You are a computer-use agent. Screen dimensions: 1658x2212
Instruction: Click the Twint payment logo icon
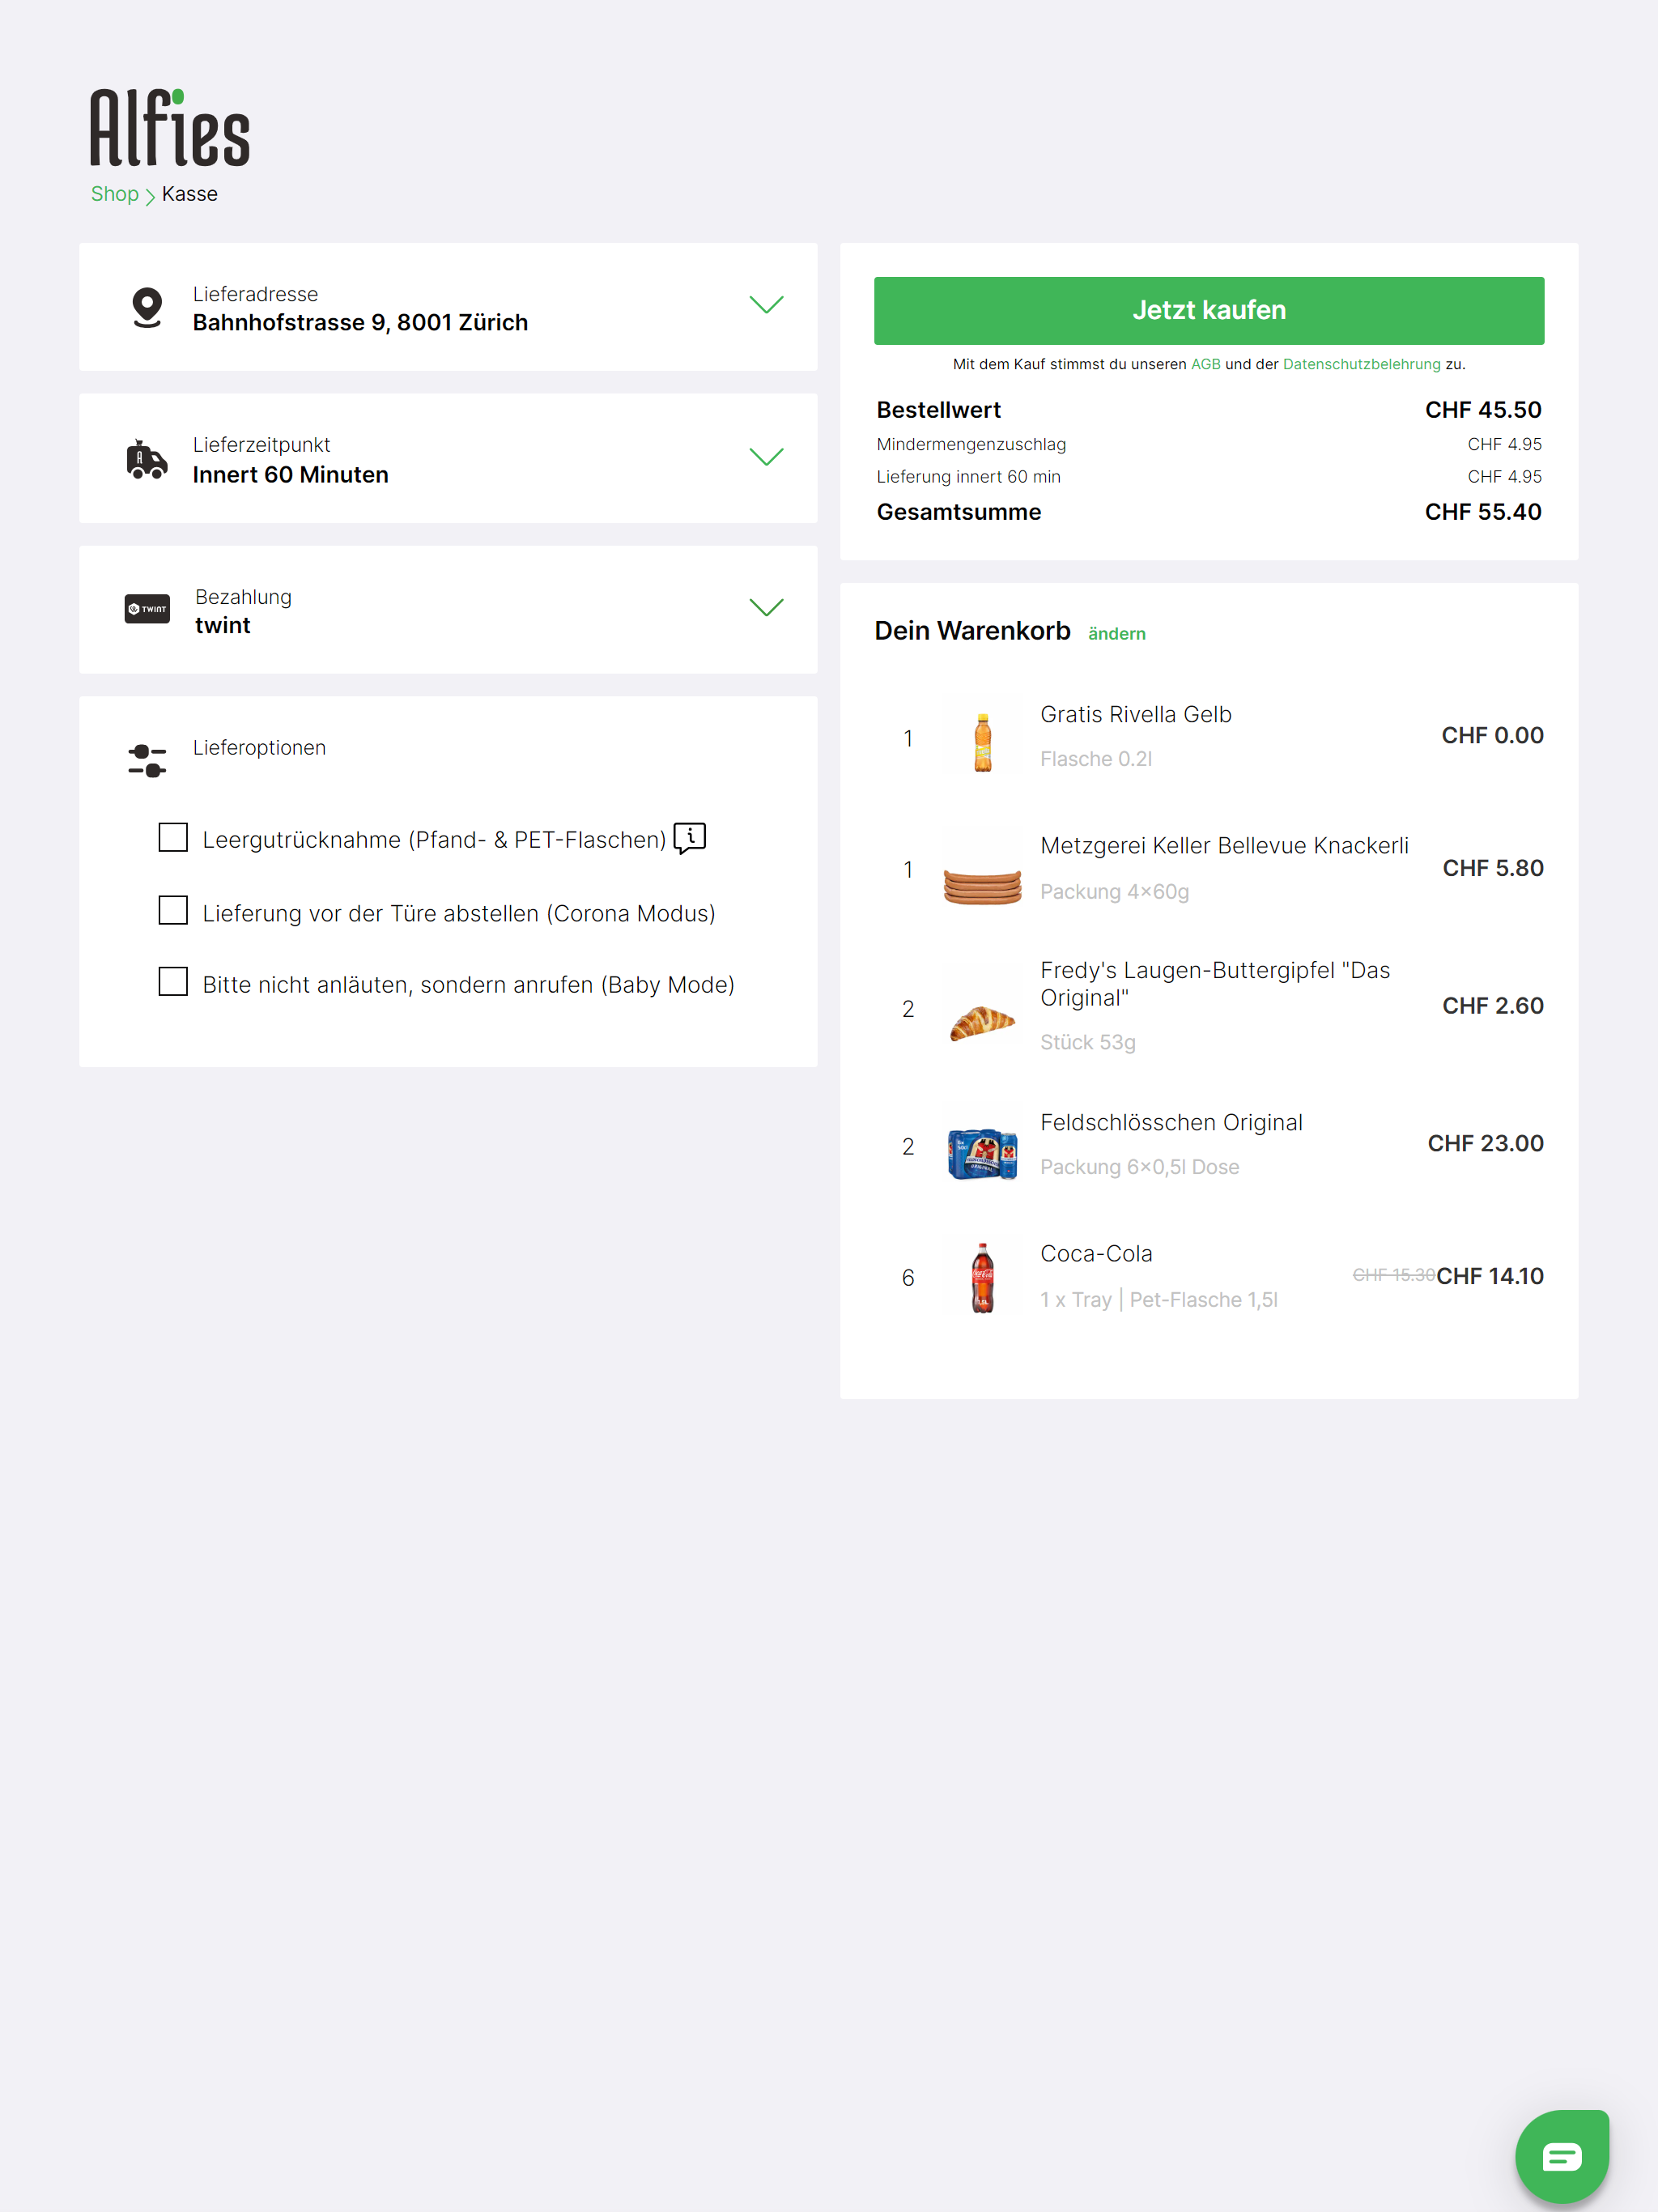pos(147,609)
